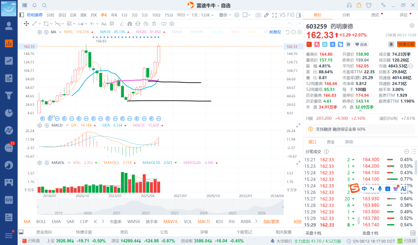This screenshot has width=418, height=245.
Task: Remove the MACD indicator with its X
Action: point(47,125)
